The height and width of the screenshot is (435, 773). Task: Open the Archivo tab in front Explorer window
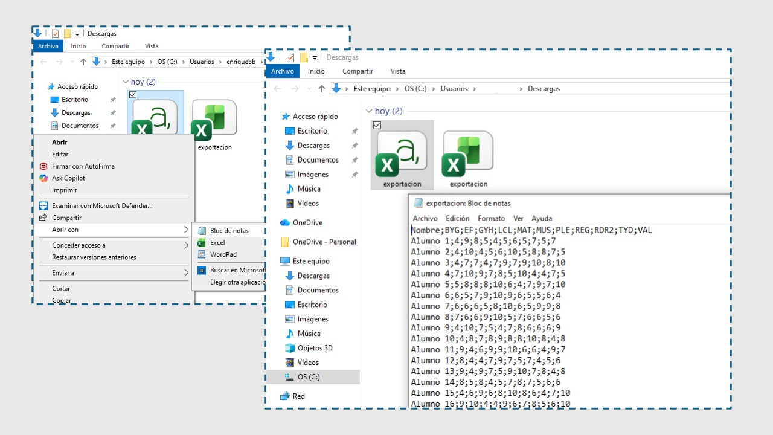point(282,71)
